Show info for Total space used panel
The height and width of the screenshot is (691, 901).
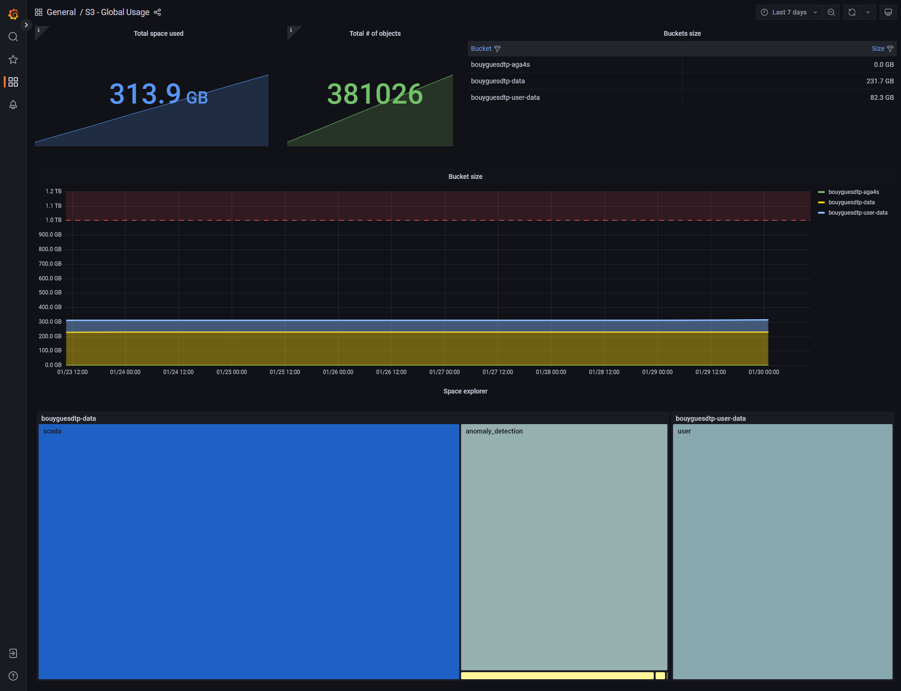click(39, 30)
